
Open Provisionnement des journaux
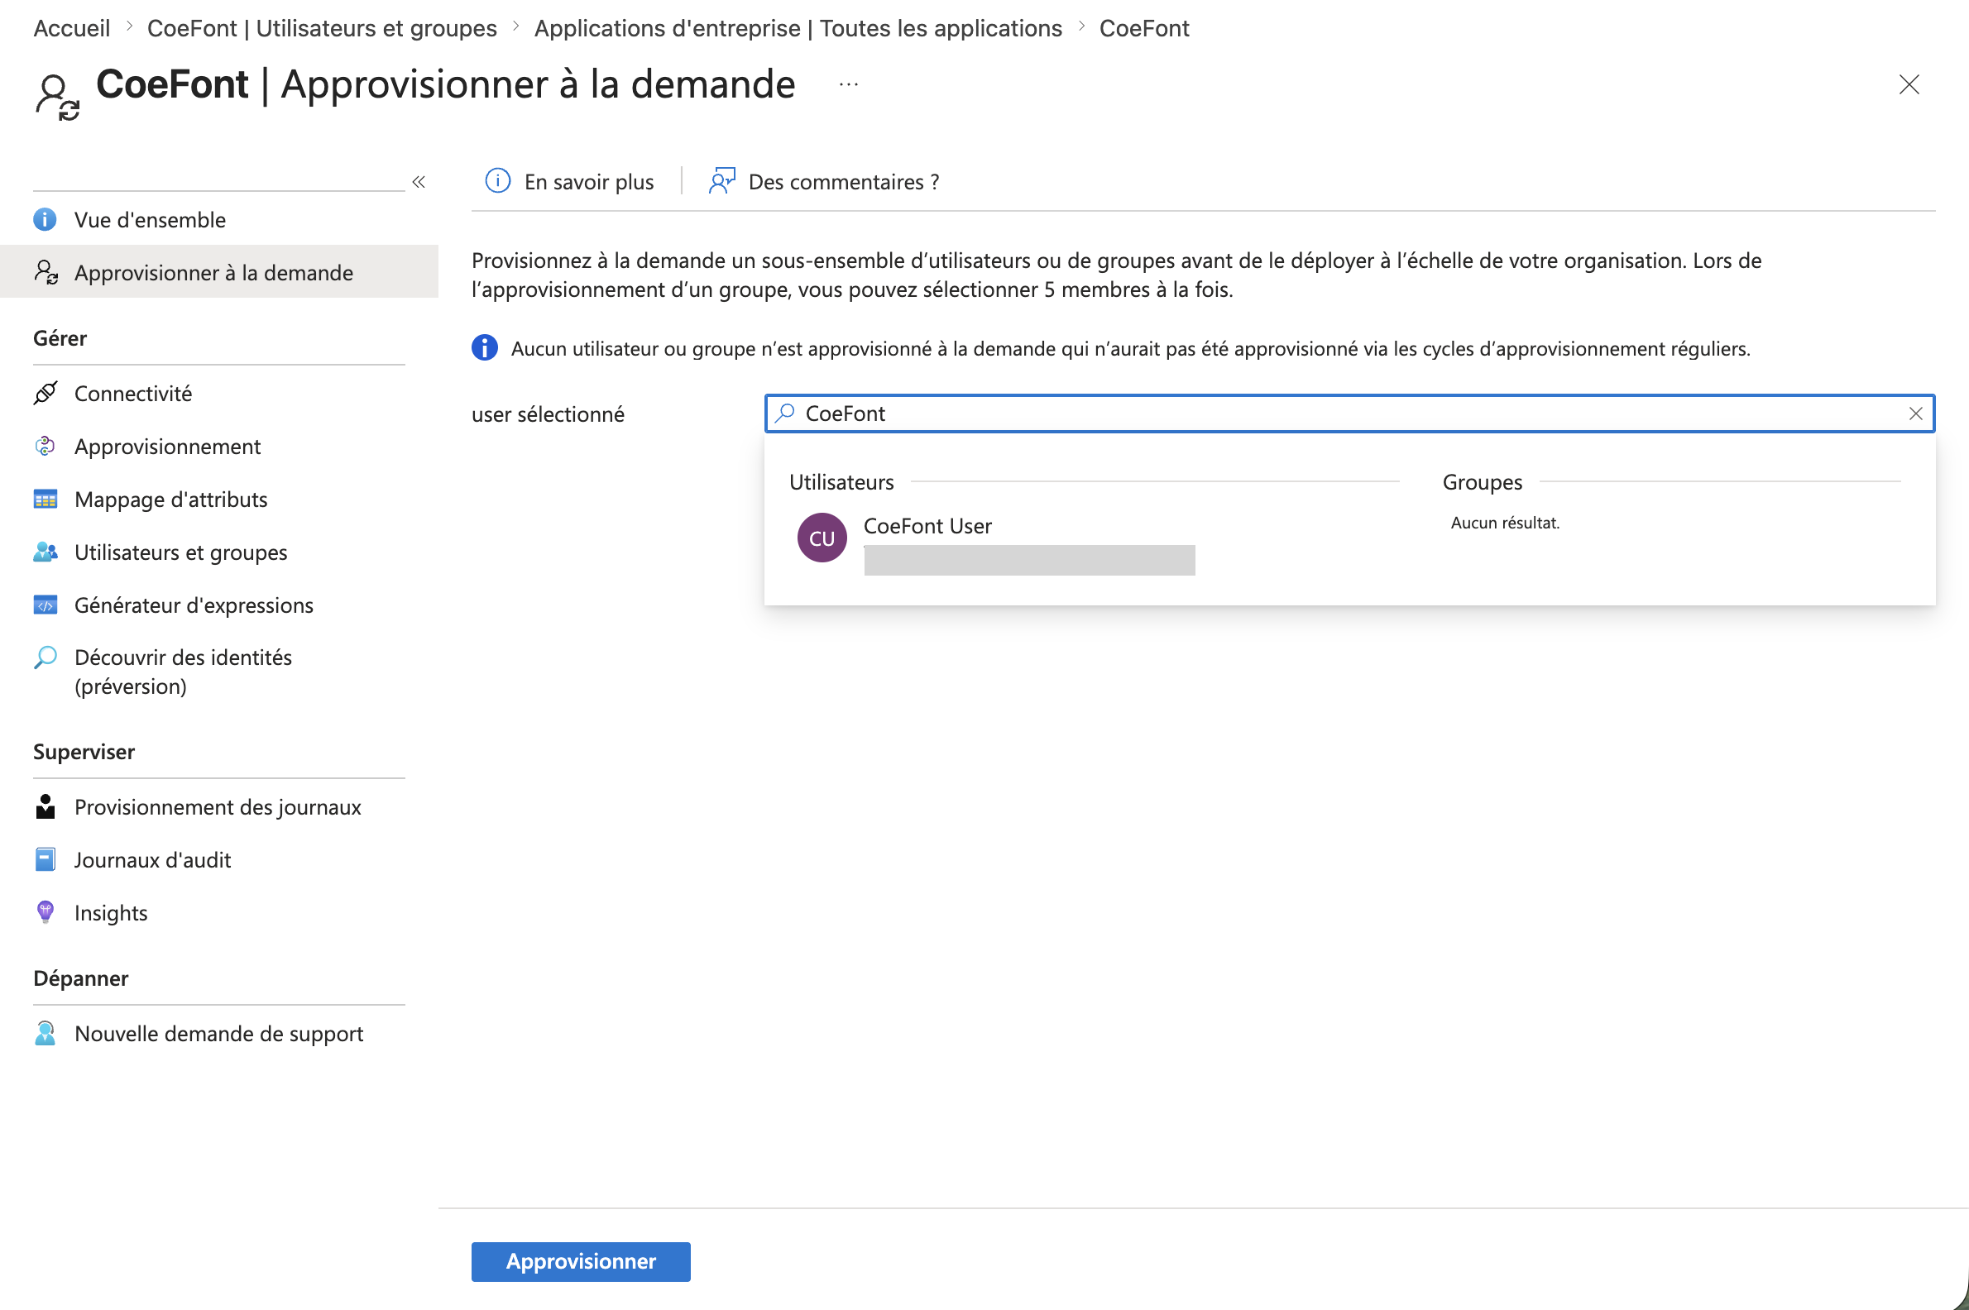219,806
